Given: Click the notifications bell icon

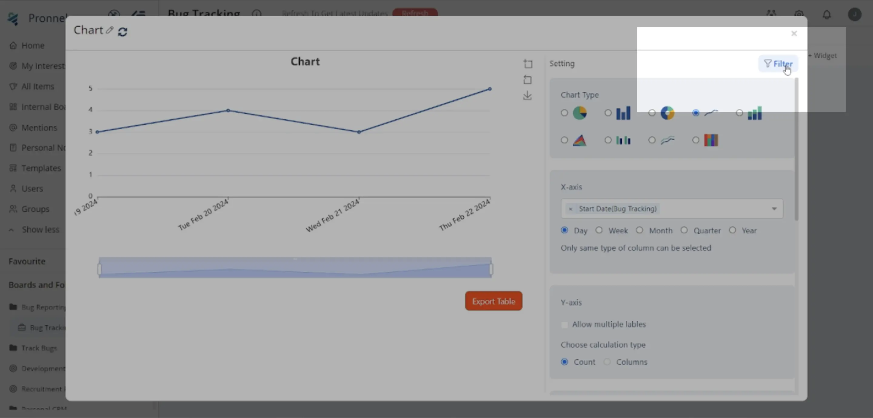Looking at the screenshot, I should (827, 15).
